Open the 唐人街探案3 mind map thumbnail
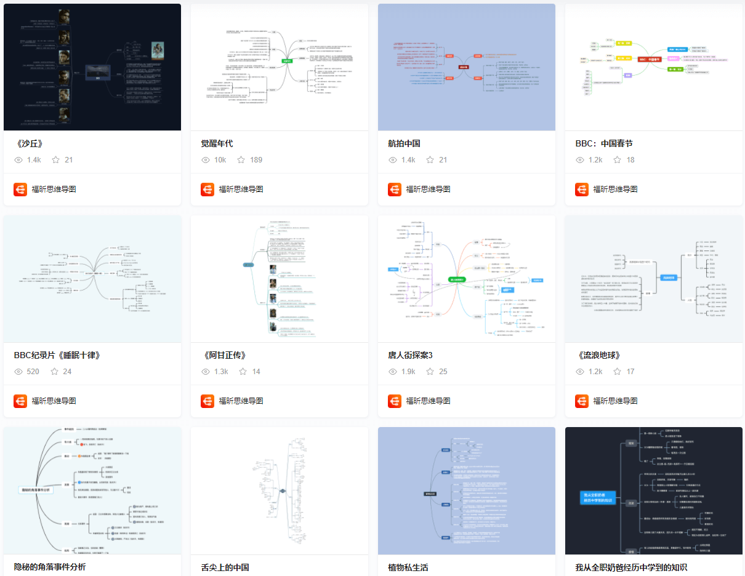The height and width of the screenshot is (576, 745). coord(467,279)
